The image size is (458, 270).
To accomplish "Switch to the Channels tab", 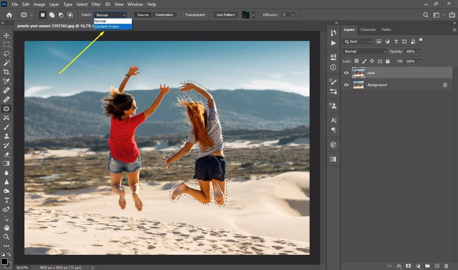I will (x=368, y=29).
